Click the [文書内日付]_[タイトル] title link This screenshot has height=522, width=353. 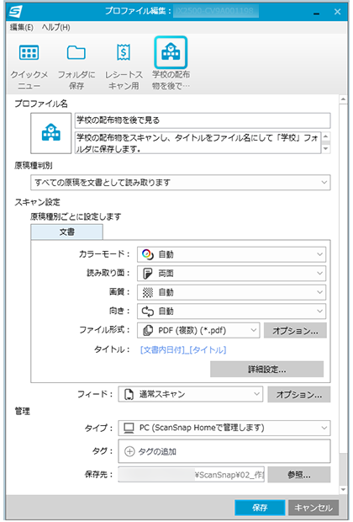183,349
